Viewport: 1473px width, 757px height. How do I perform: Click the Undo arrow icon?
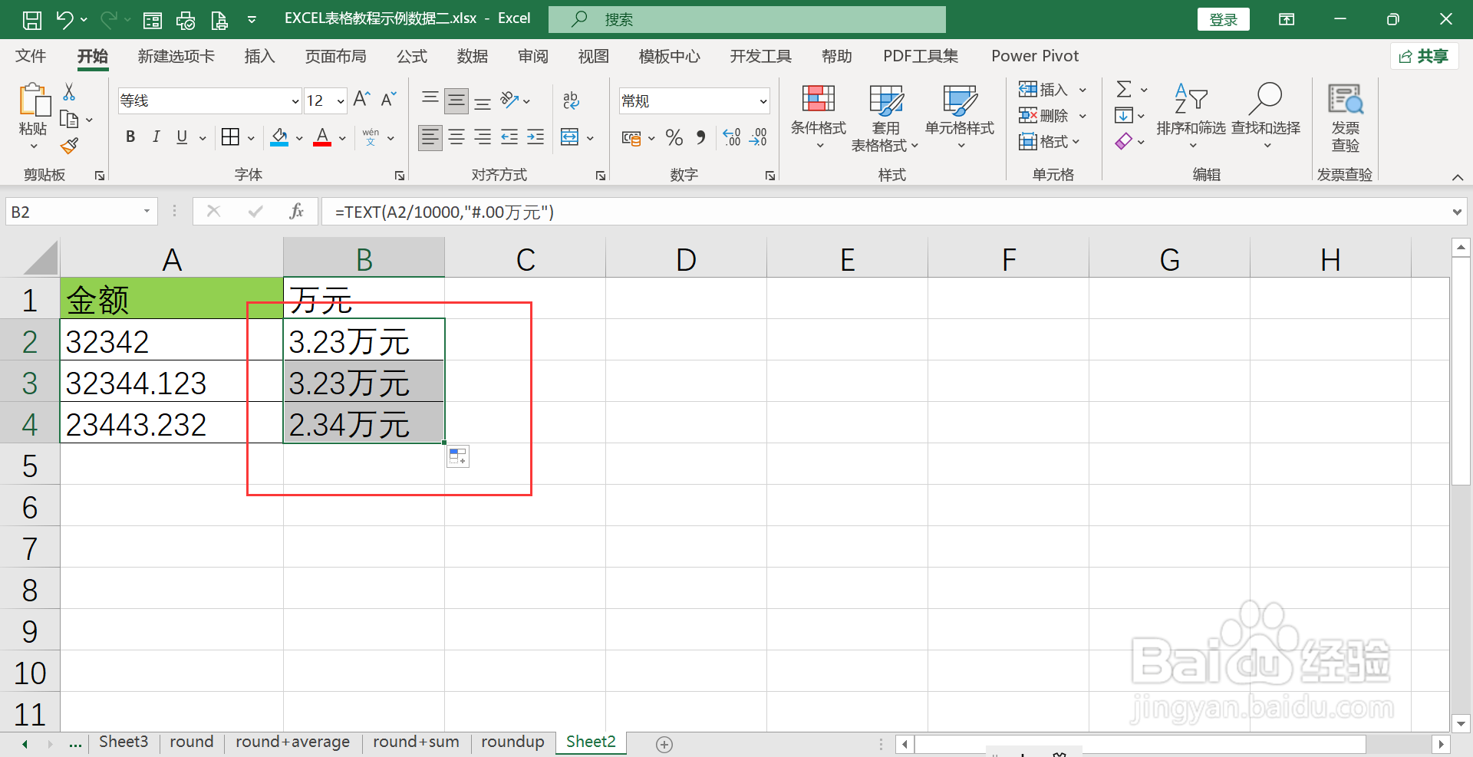[x=64, y=19]
